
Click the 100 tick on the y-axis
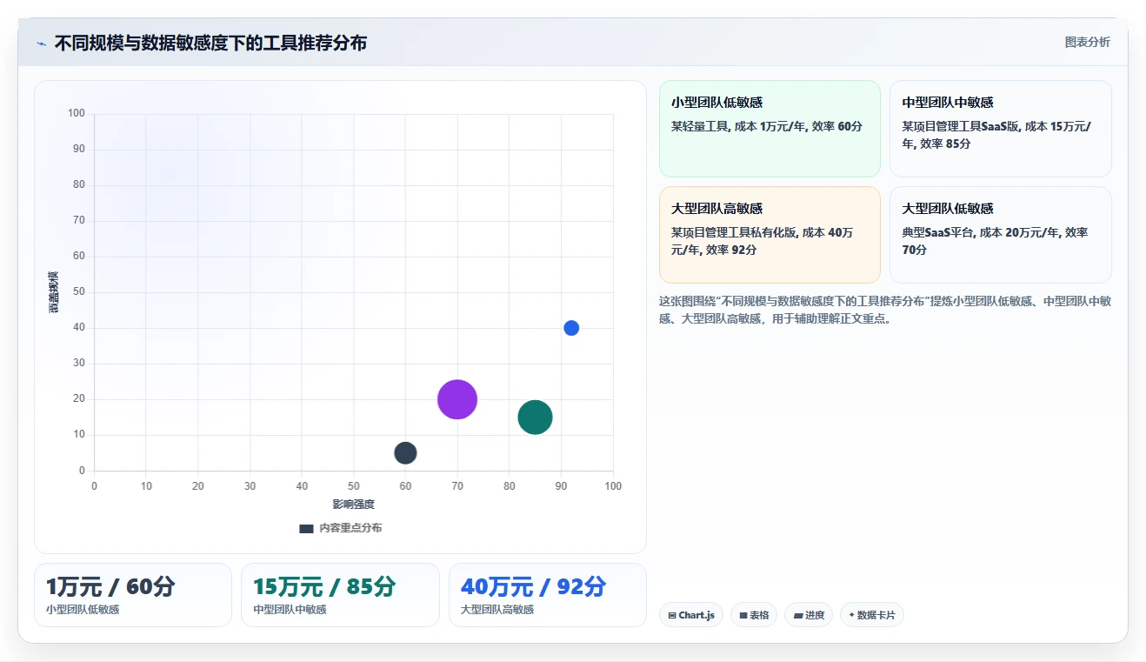(77, 113)
